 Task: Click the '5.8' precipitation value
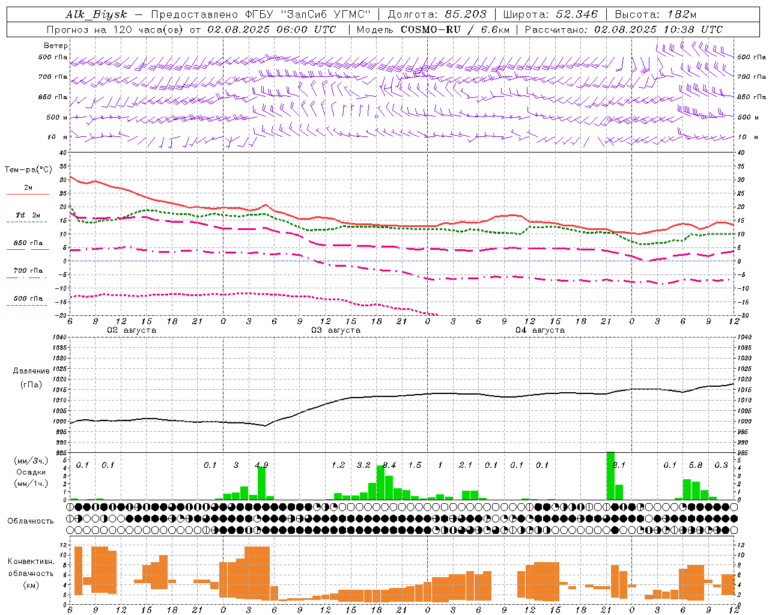point(696,465)
